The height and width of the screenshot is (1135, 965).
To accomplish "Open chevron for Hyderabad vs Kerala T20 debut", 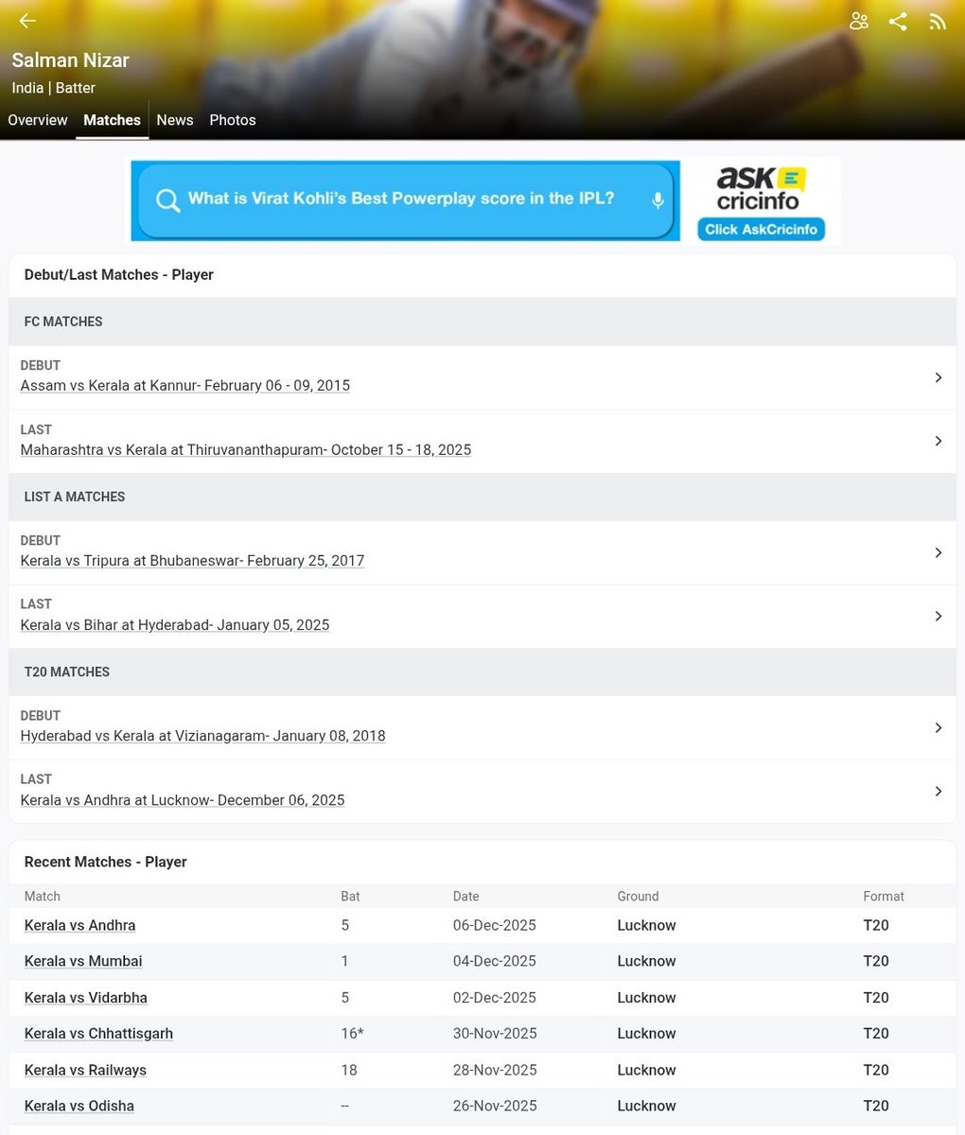I will tap(938, 727).
